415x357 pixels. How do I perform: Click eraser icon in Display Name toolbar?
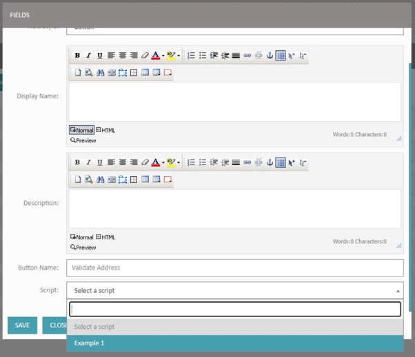click(145, 56)
